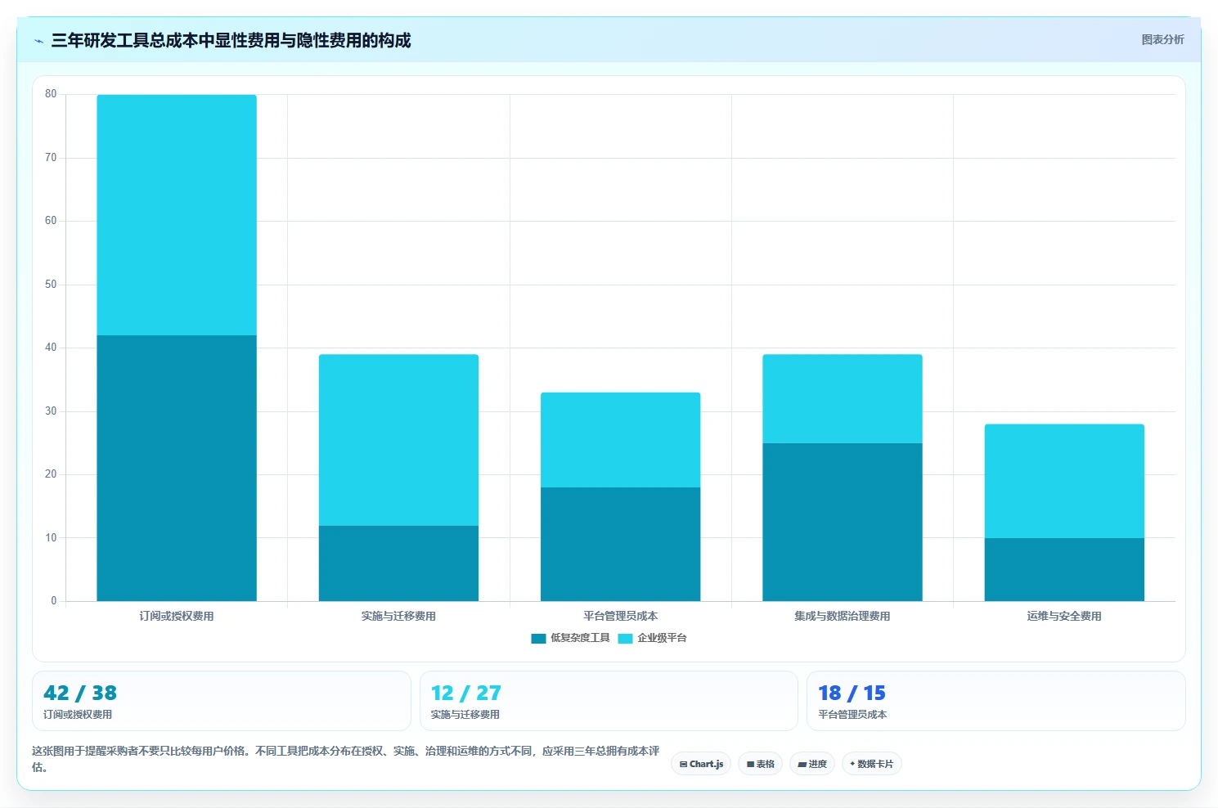This screenshot has width=1218, height=808.
Task: Click the 平台管理员成本 light cyan bar segment
Action: (620, 440)
